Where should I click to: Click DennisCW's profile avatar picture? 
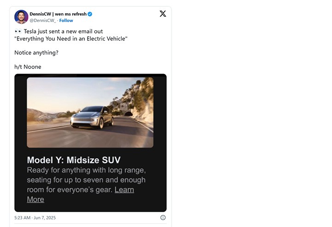pyautogui.click(x=21, y=17)
